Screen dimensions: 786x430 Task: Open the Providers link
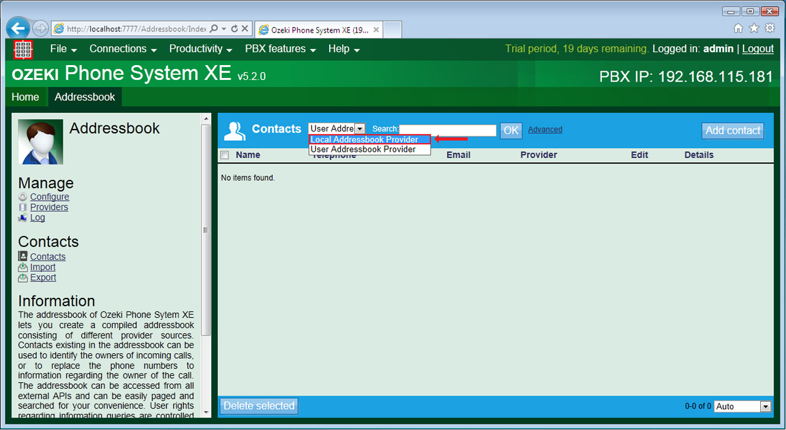point(49,208)
